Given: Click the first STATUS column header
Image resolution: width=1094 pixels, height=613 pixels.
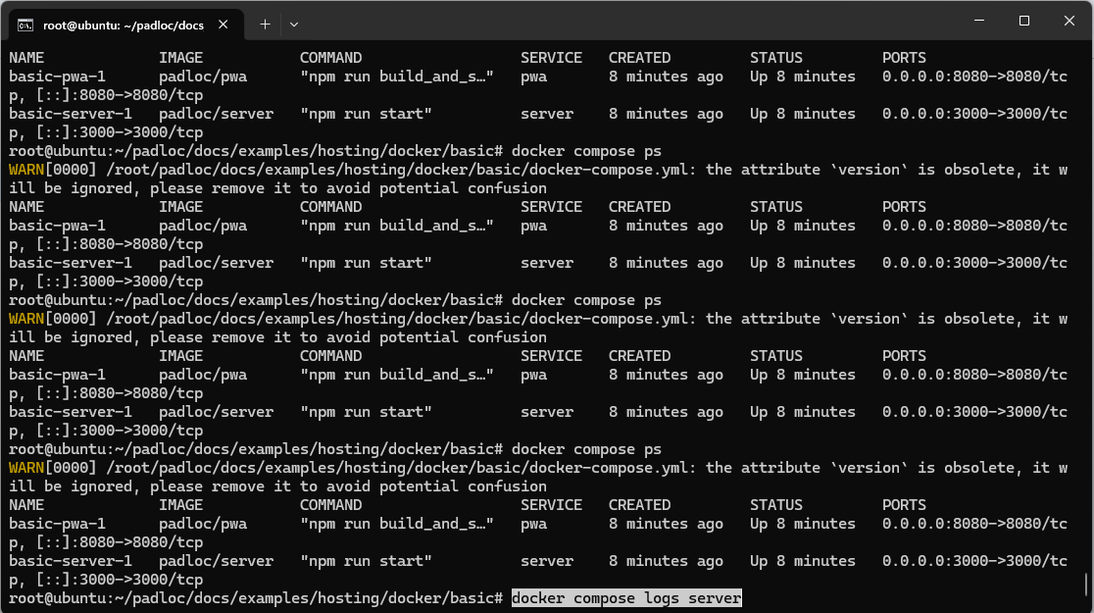Looking at the screenshot, I should [x=775, y=58].
